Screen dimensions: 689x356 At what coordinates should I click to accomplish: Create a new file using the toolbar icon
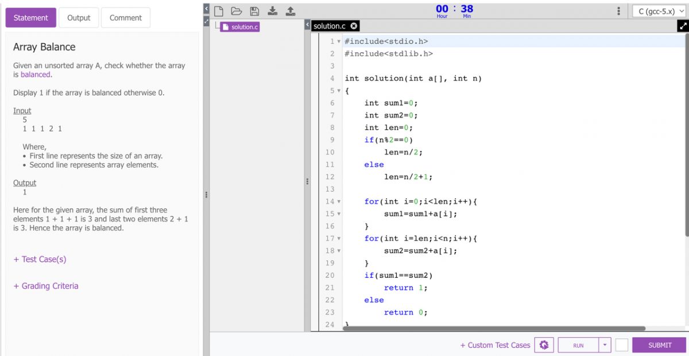(219, 10)
